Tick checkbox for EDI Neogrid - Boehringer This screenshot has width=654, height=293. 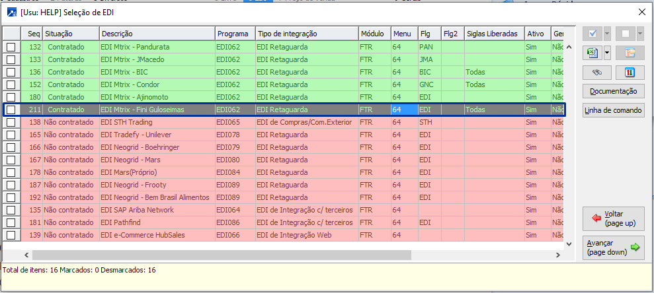(11, 147)
